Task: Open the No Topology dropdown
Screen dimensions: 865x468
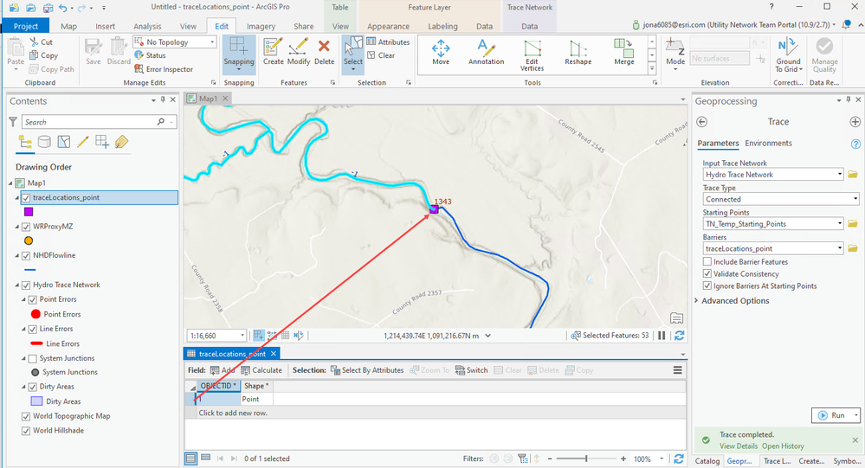Action: tap(212, 42)
